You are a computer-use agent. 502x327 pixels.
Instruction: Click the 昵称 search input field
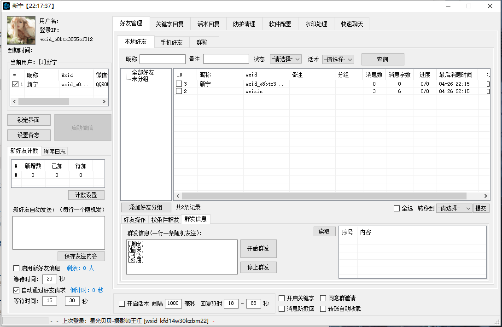click(163, 59)
